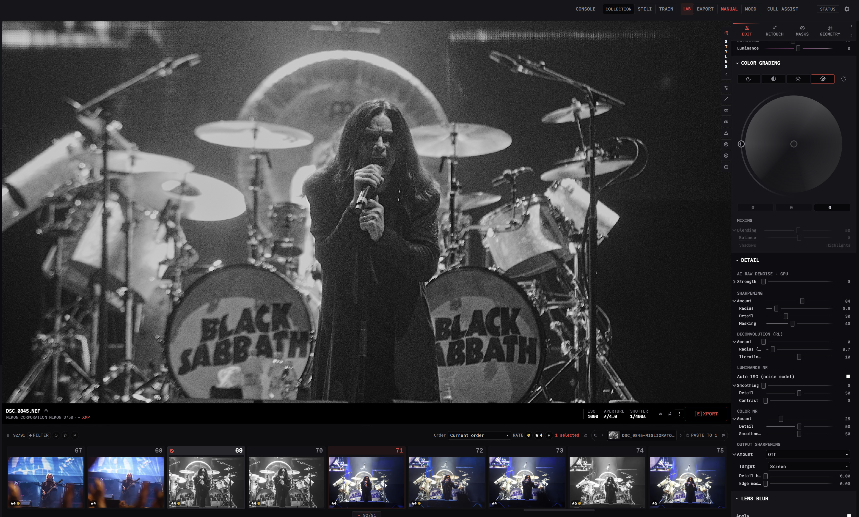Viewport: 859px width, 517px height.
Task: Click the infinity-shaped icon in the side strip
Action: tap(726, 111)
